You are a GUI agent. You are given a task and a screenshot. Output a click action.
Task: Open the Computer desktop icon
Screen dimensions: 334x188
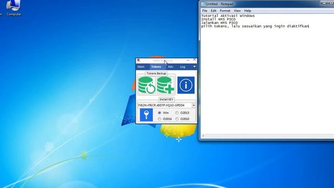click(14, 8)
